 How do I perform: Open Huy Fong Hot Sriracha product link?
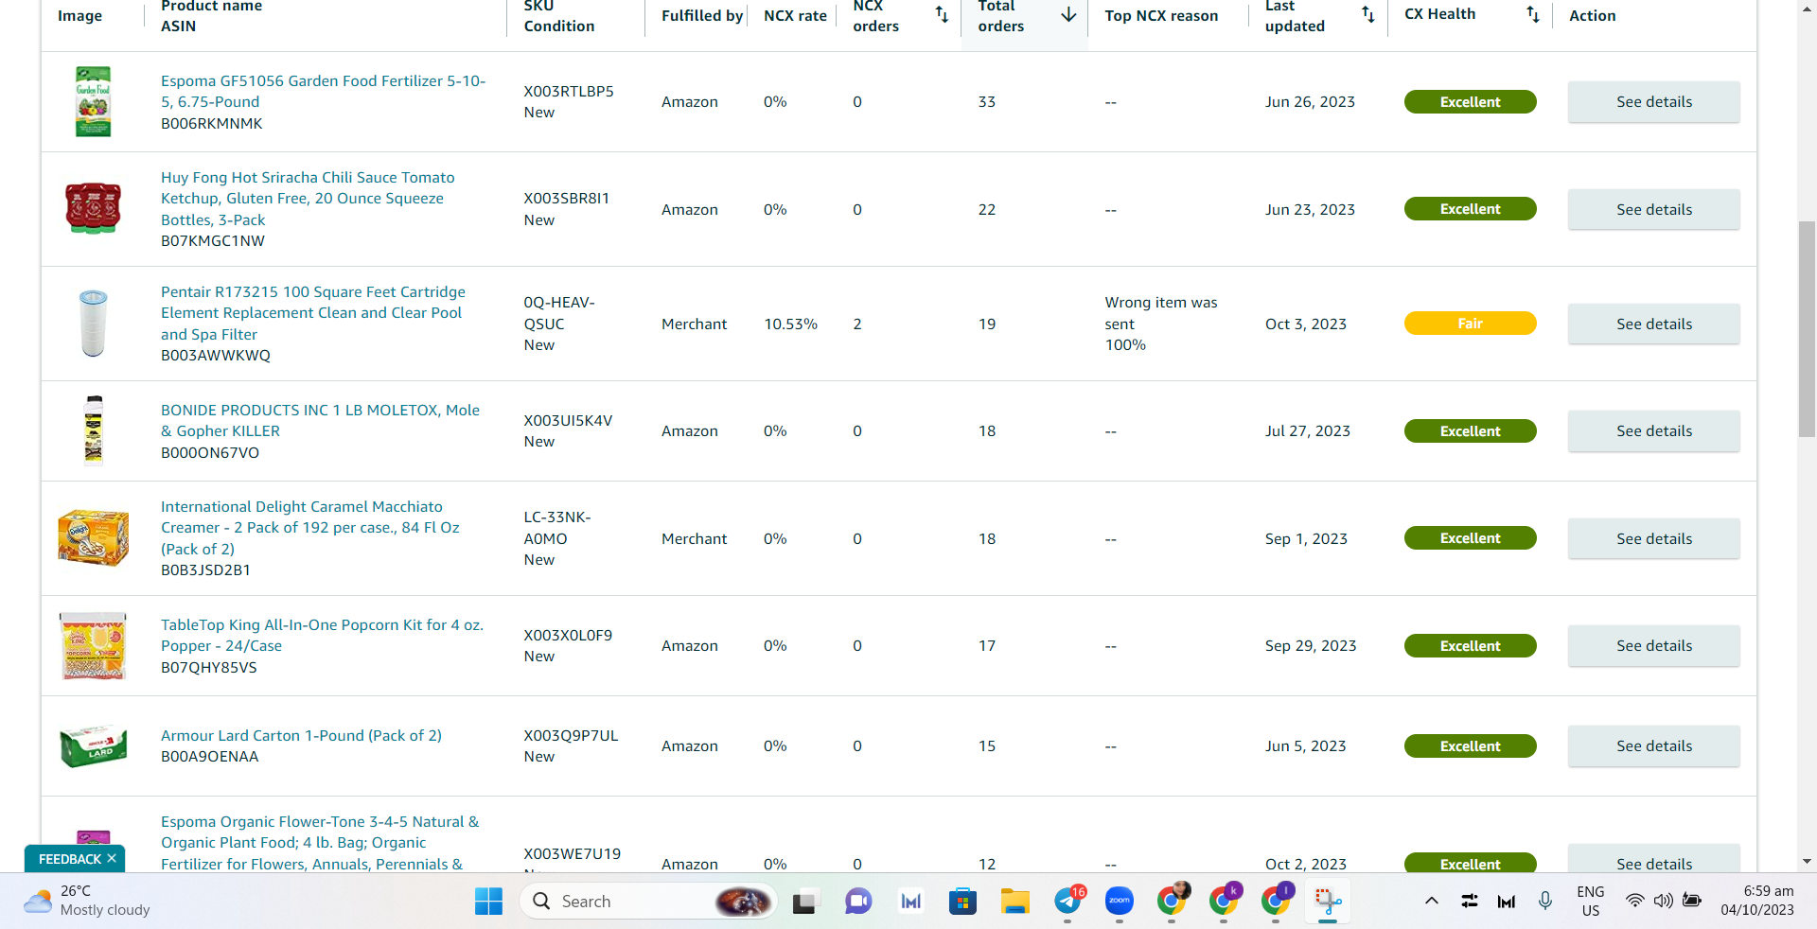pos(308,199)
